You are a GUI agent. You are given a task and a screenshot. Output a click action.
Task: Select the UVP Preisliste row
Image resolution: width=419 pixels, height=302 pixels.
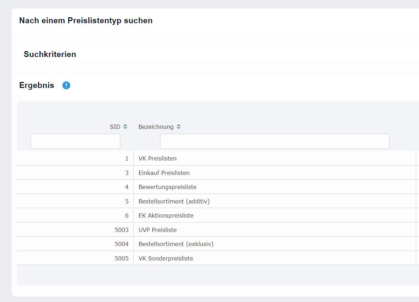click(x=158, y=230)
